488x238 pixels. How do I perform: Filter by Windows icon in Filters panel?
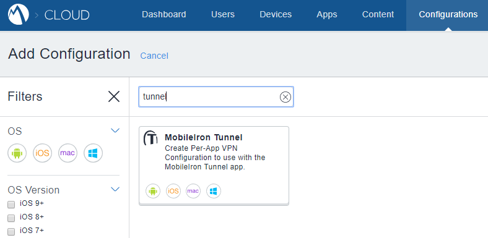pyautogui.click(x=93, y=153)
